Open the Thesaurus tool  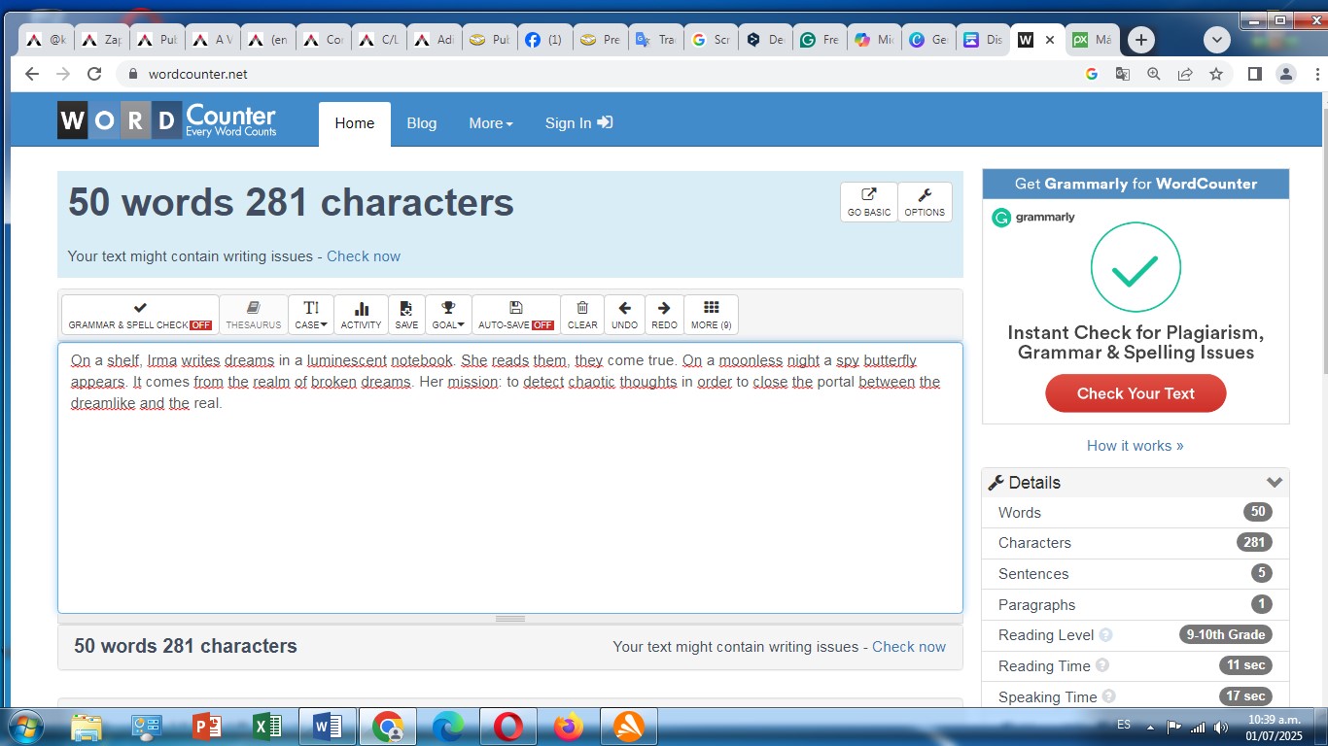point(254,315)
